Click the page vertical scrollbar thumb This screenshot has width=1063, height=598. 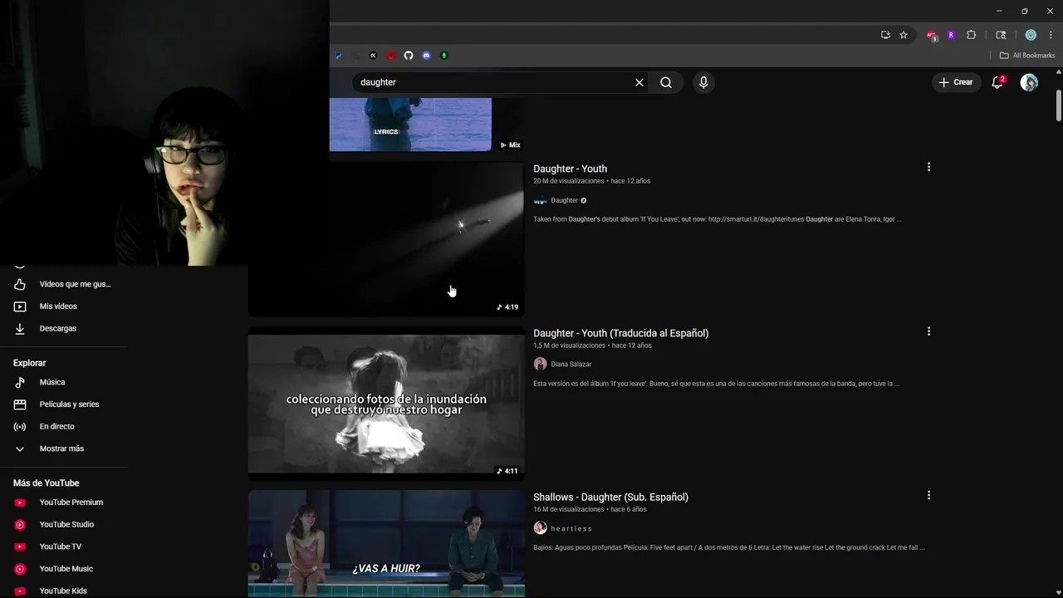pos(1059,106)
